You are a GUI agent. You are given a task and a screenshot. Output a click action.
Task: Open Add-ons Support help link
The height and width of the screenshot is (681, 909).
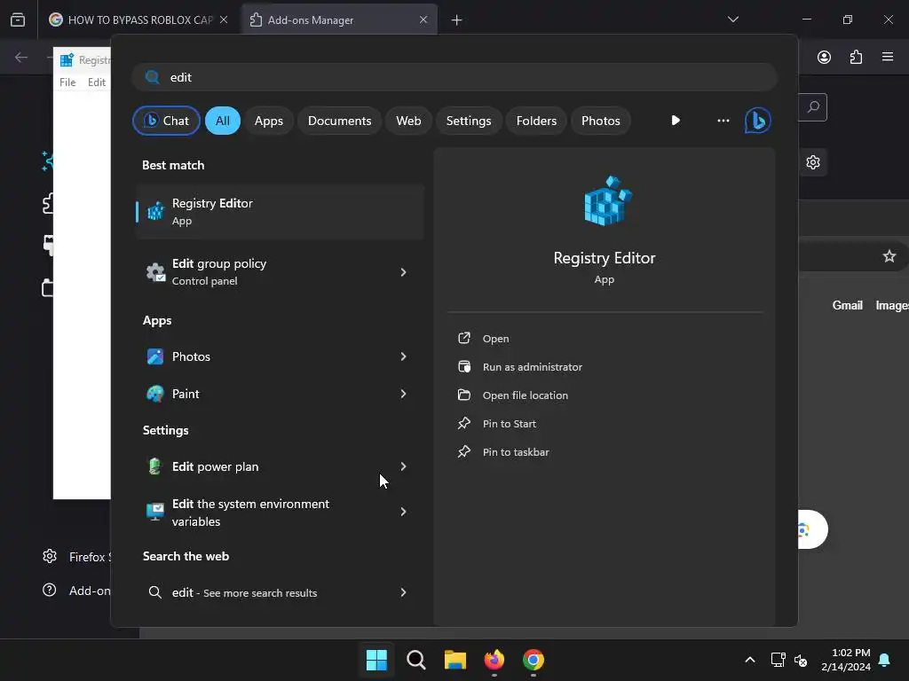pos(76,590)
